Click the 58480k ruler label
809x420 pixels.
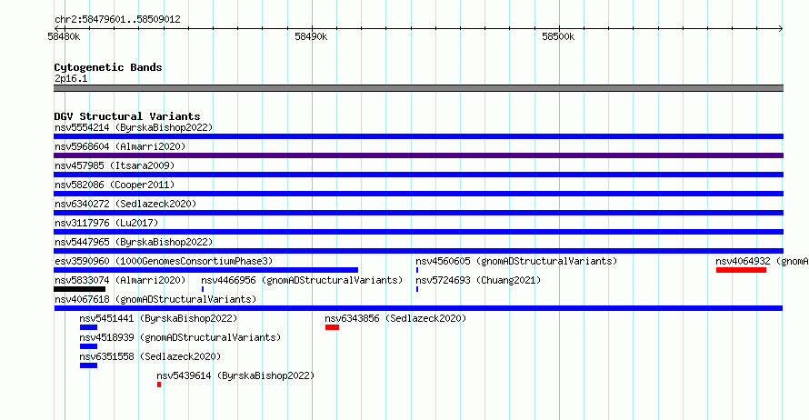pyautogui.click(x=64, y=36)
